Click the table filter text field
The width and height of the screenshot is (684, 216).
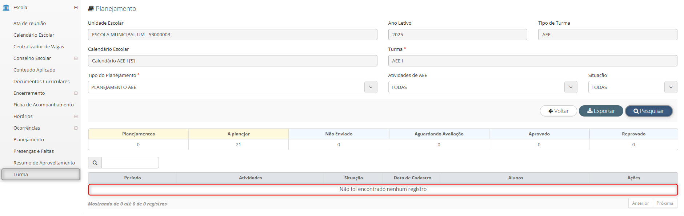point(130,163)
